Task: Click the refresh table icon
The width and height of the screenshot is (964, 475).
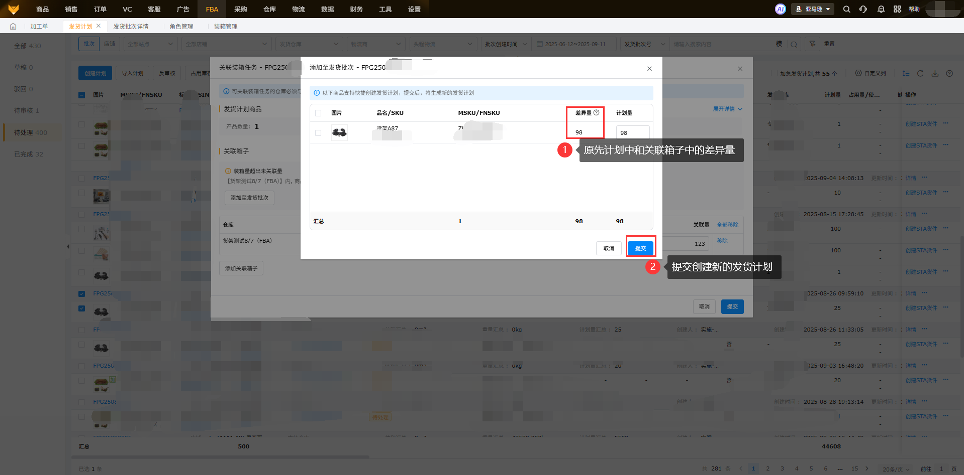Action: [x=920, y=73]
